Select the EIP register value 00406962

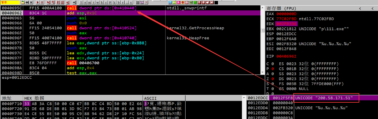[x=286, y=56]
